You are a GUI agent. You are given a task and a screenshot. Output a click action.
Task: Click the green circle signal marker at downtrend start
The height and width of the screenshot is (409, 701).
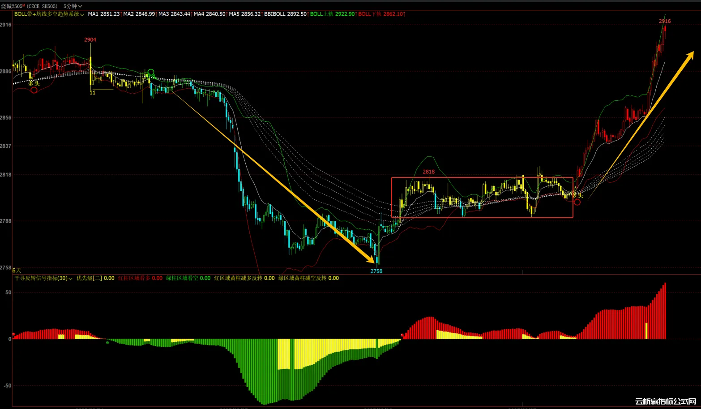(x=151, y=72)
